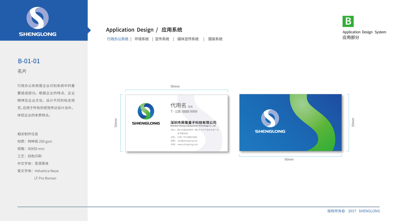Select 规格：90X50 mm line
This screenshot has height=221, width=393.
(x=31, y=149)
